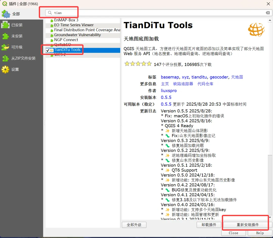Screen dimensions: 273x238
Task: Open the 全部 plugins tab
Action: (21, 14)
